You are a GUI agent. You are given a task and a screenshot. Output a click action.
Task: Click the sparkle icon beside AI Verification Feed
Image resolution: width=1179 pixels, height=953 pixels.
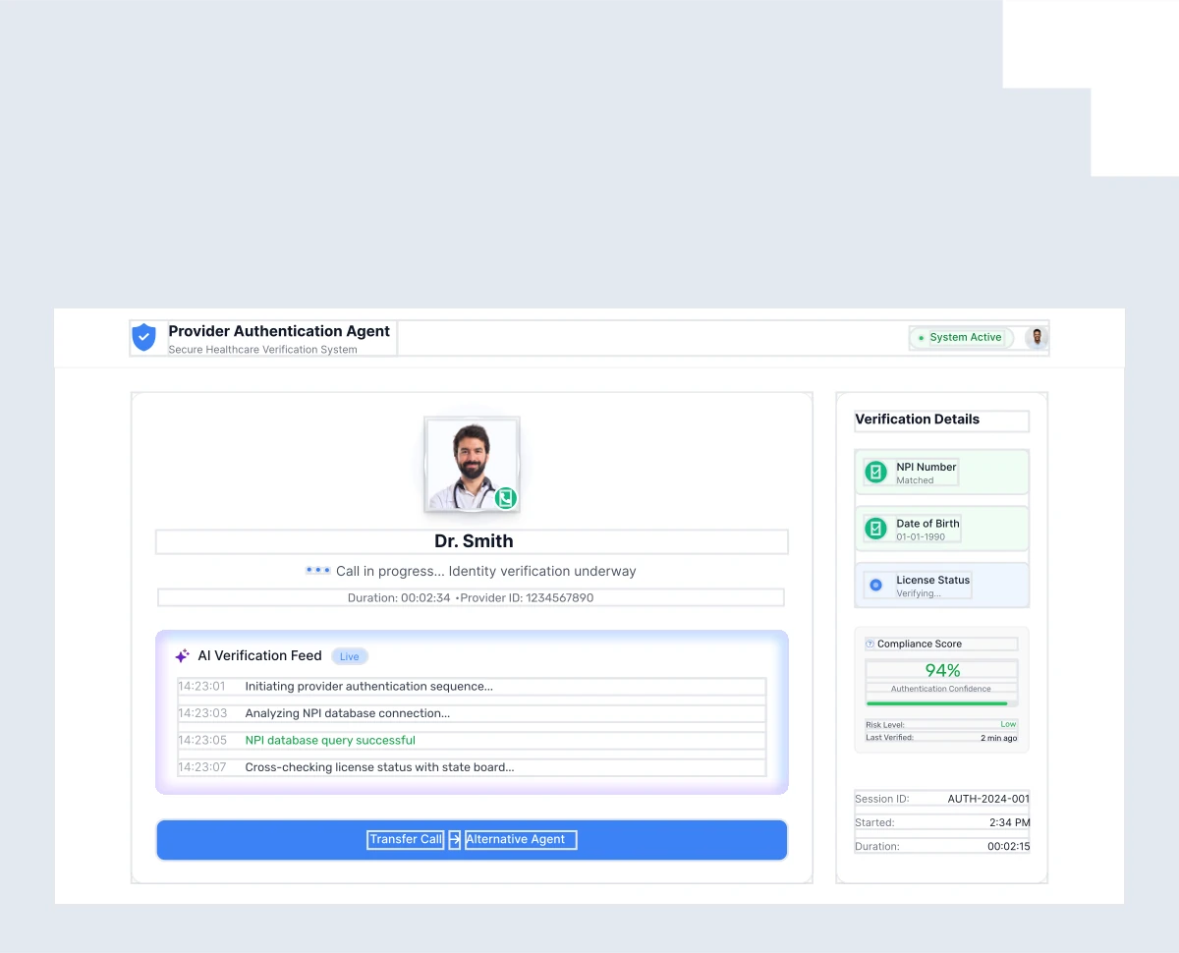tap(182, 655)
